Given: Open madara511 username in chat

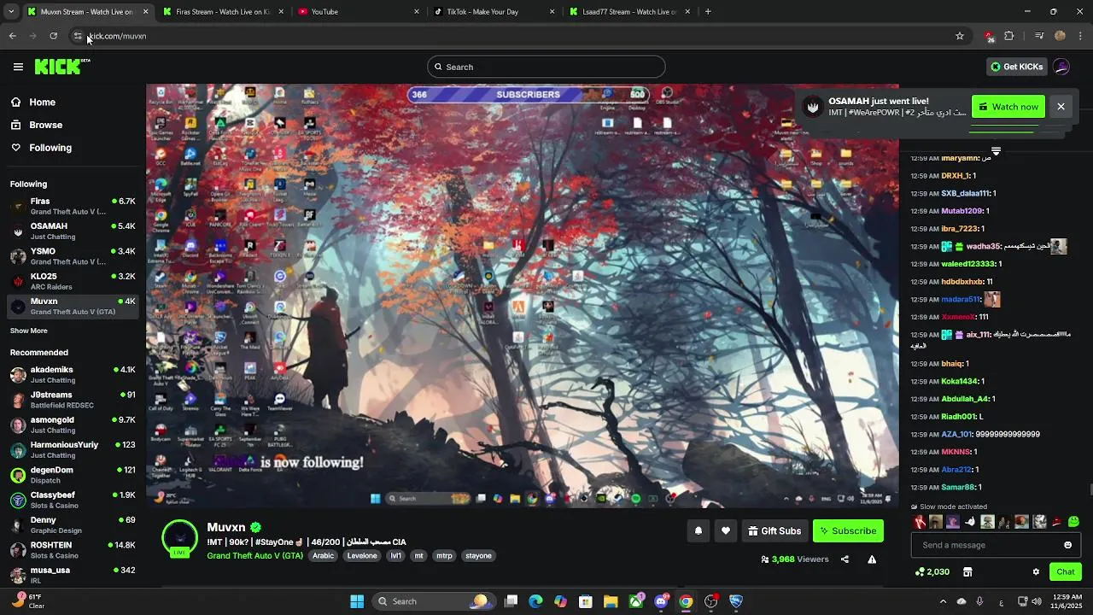Looking at the screenshot, I should [961, 300].
